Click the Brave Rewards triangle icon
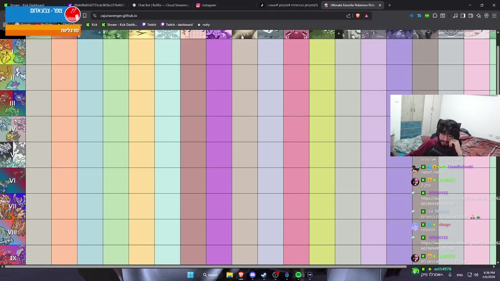 (x=366, y=16)
